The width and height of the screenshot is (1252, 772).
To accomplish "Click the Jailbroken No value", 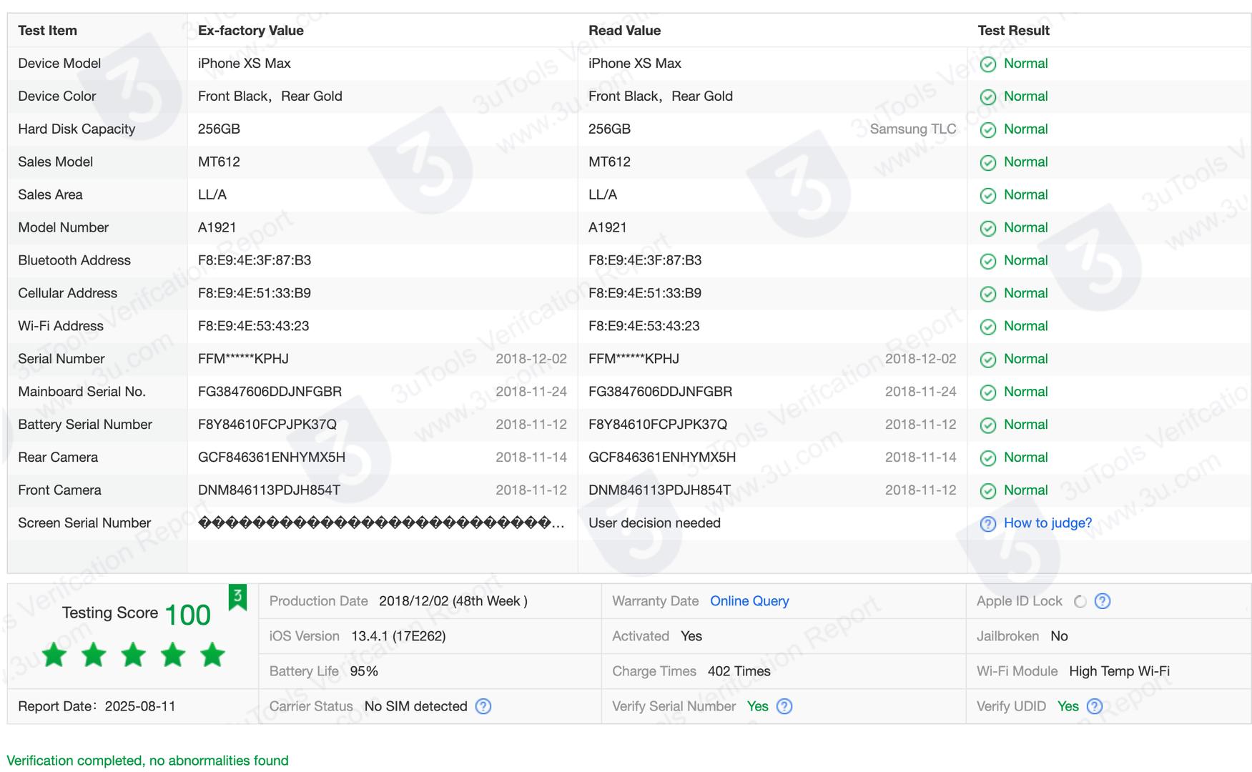I will coord(1059,636).
